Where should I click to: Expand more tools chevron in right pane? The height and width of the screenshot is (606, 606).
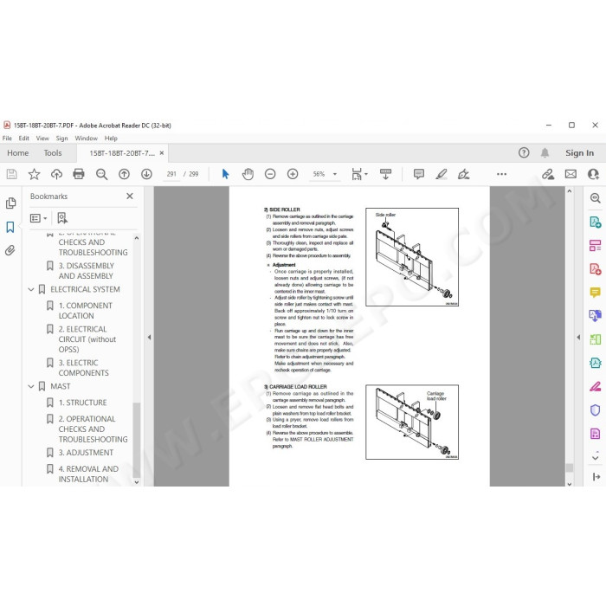pos(596,458)
